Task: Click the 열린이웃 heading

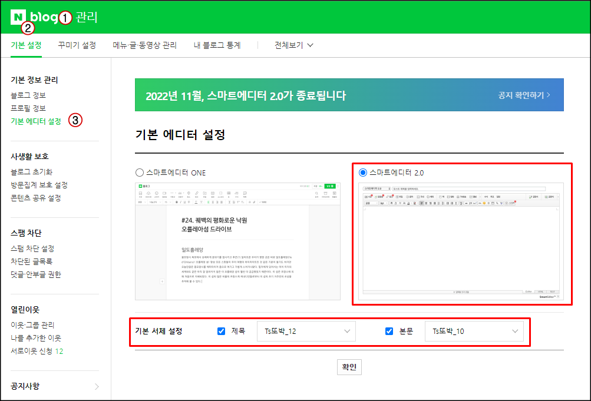Action: pyautogui.click(x=25, y=310)
